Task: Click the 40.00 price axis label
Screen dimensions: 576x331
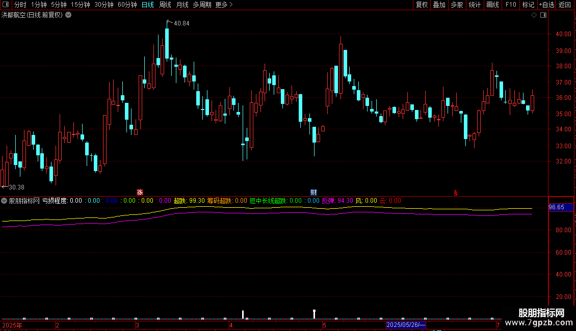Action: pos(563,34)
